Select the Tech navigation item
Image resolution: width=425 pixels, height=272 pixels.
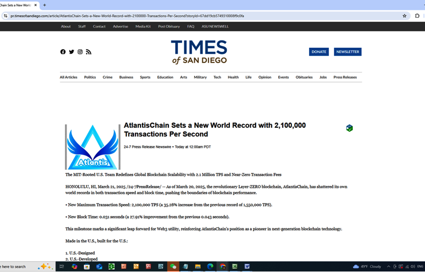pyautogui.click(x=217, y=77)
